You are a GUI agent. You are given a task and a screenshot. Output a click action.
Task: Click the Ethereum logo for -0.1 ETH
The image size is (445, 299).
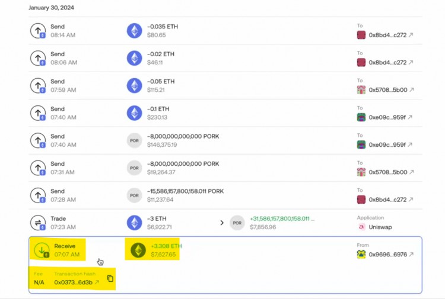pos(134,113)
